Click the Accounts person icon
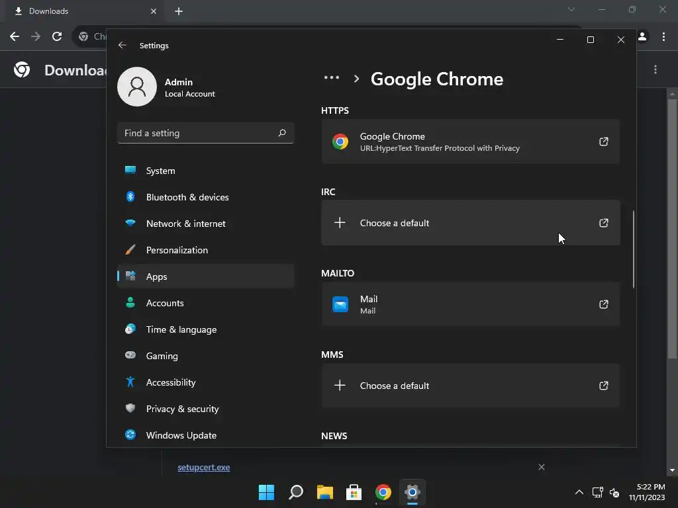 tap(130, 302)
